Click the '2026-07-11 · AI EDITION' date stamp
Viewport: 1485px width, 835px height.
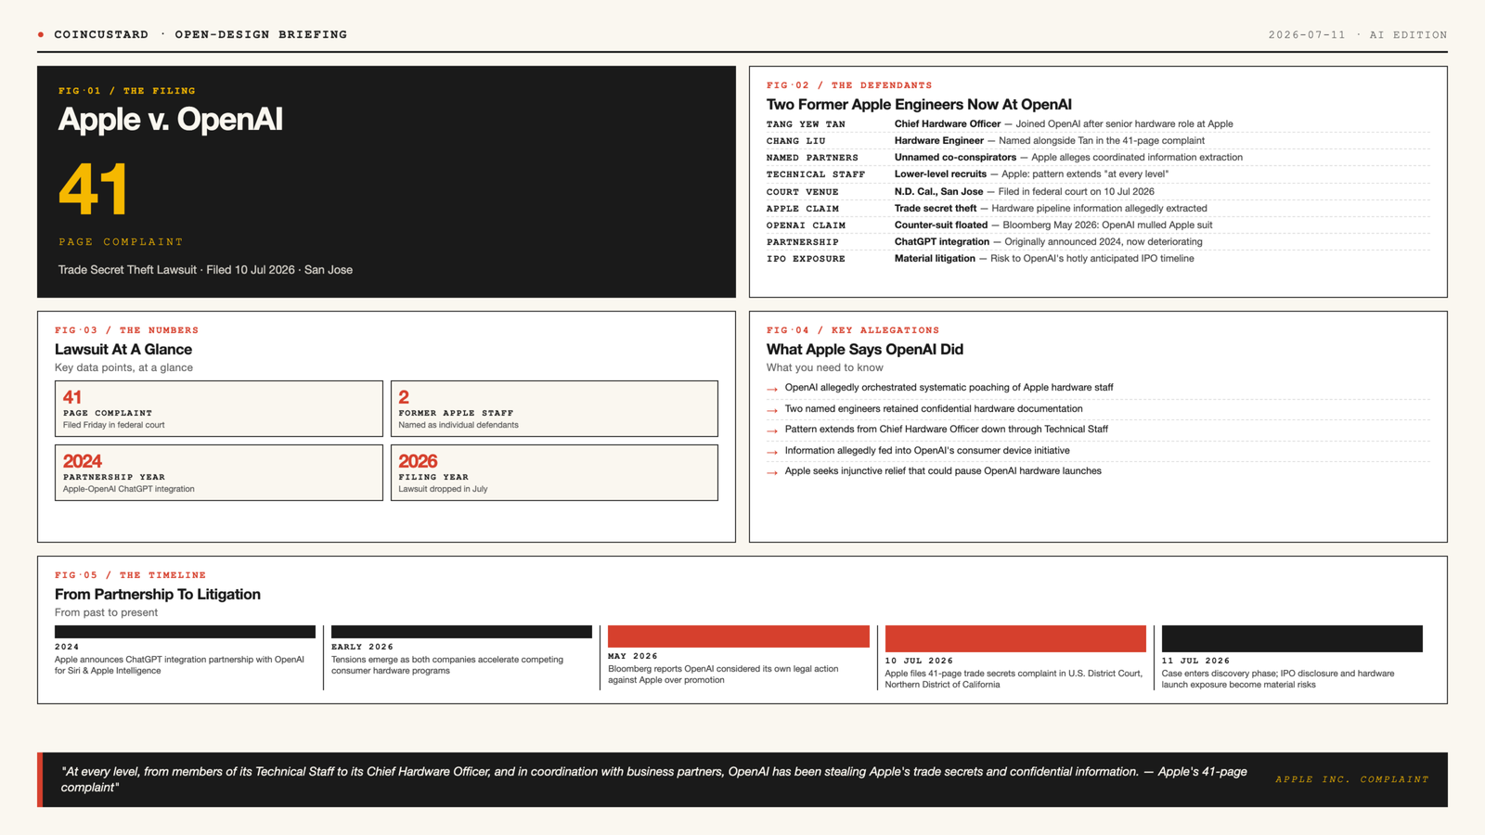click(x=1358, y=34)
